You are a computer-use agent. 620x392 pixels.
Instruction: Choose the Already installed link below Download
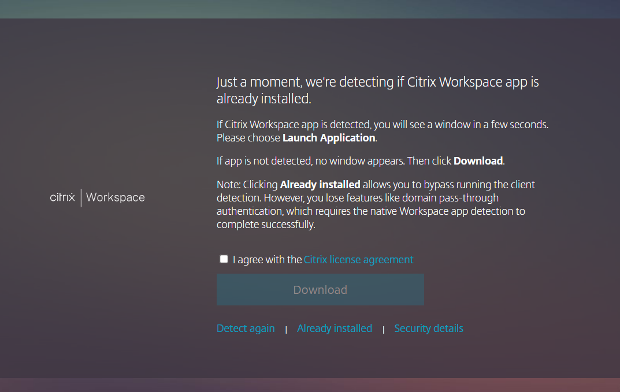[335, 328]
